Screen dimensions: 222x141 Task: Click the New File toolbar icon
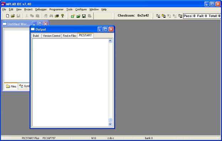pyautogui.click(x=7, y=16)
